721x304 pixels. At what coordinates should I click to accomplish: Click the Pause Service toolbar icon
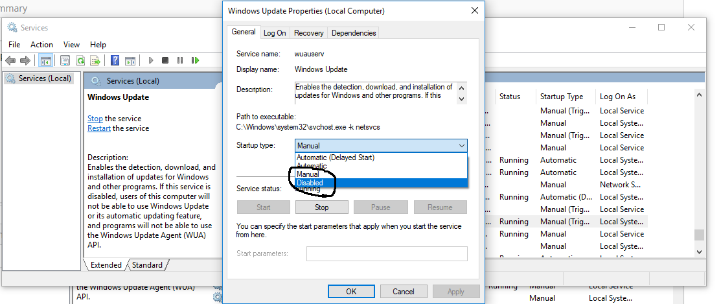coord(180,60)
